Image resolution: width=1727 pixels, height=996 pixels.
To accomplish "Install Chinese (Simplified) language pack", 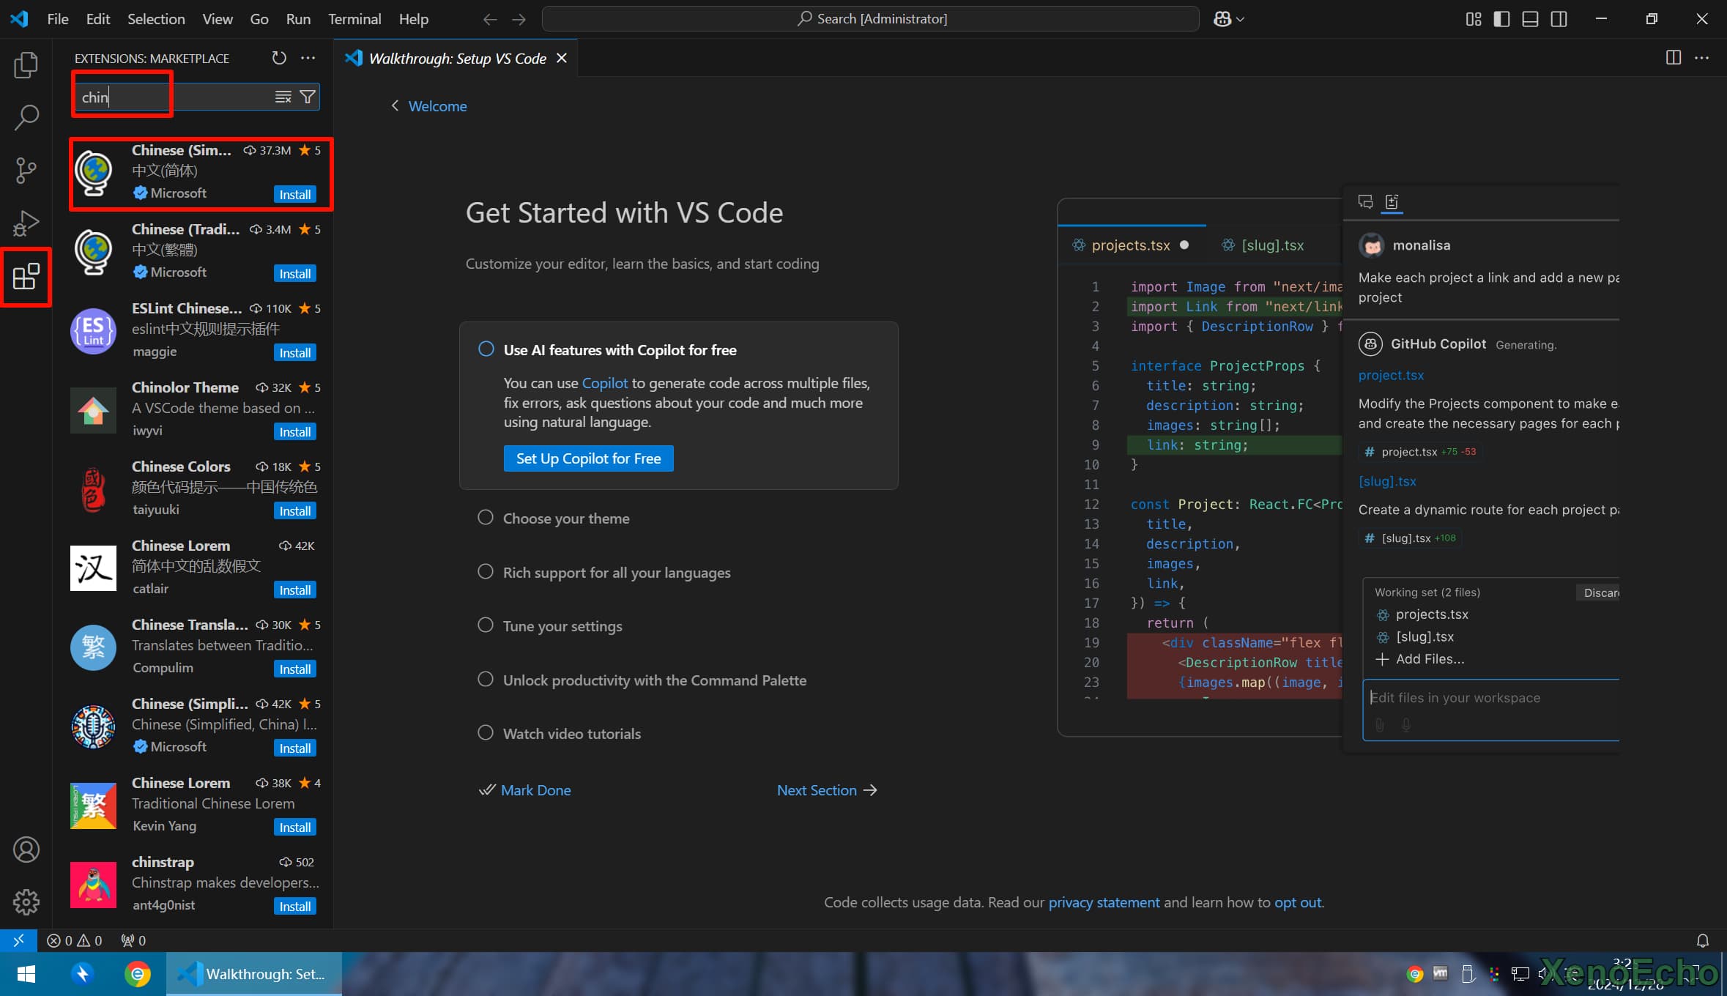I will 295,195.
